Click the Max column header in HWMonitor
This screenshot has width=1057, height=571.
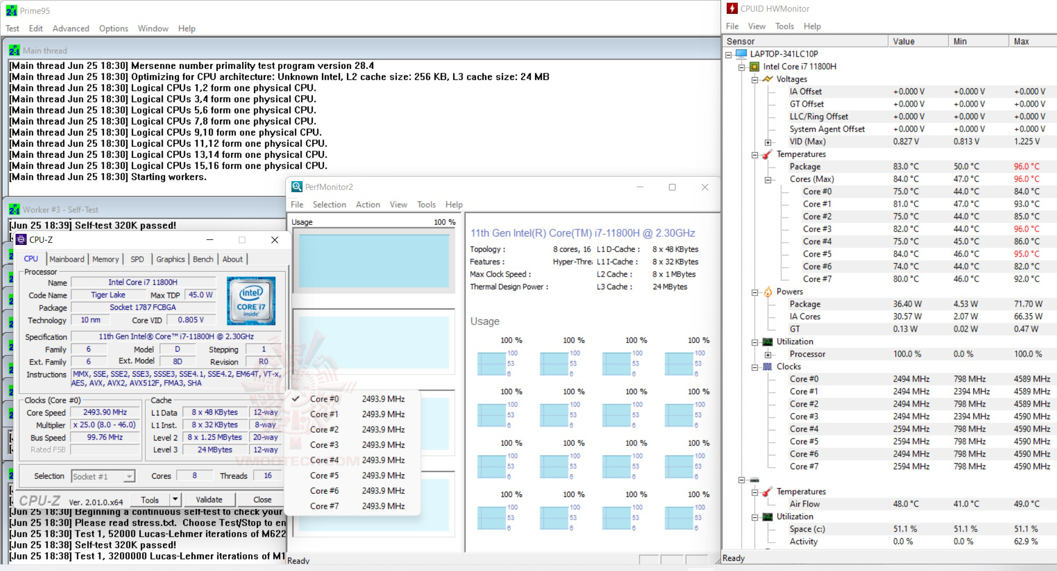point(1033,41)
